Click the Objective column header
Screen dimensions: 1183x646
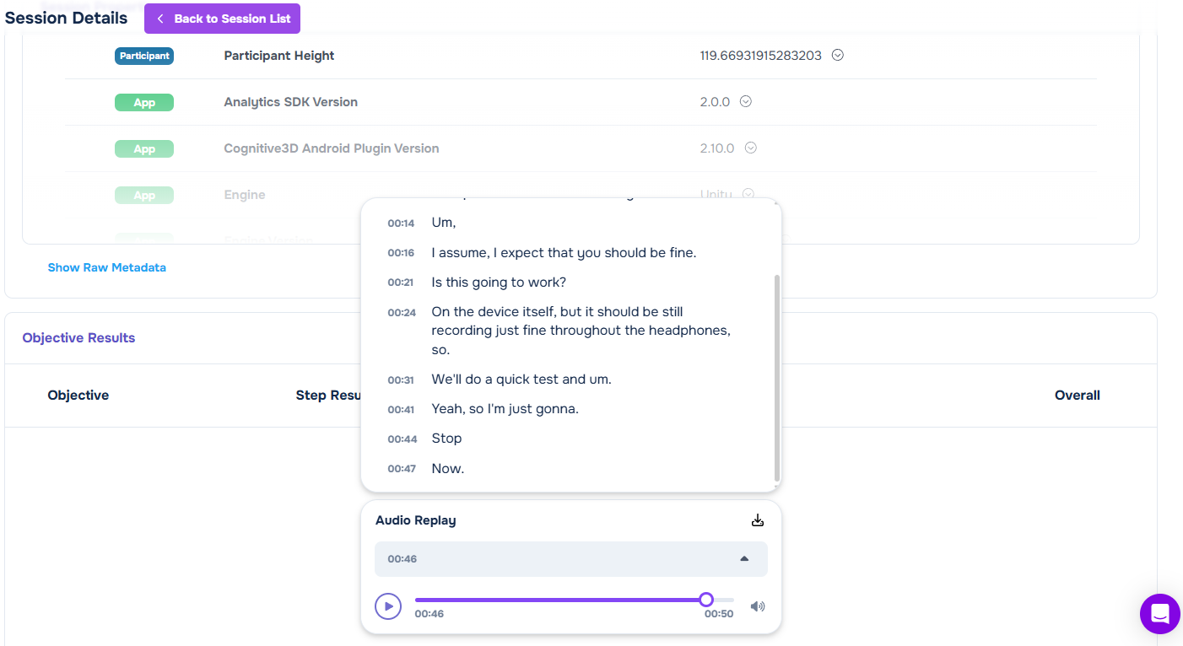(78, 395)
